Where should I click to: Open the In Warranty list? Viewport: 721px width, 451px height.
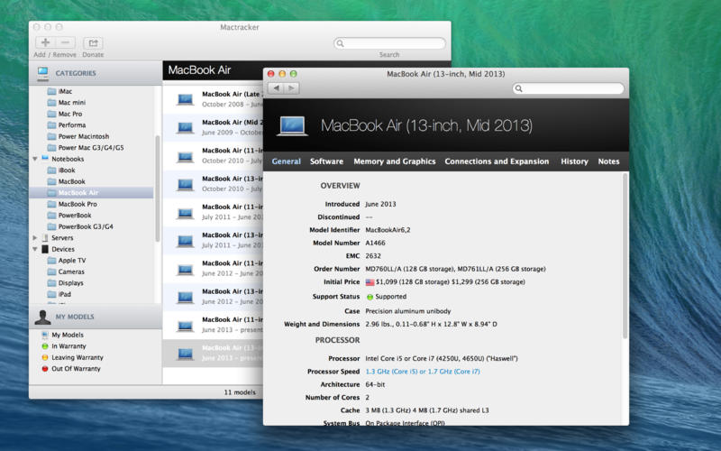point(67,345)
